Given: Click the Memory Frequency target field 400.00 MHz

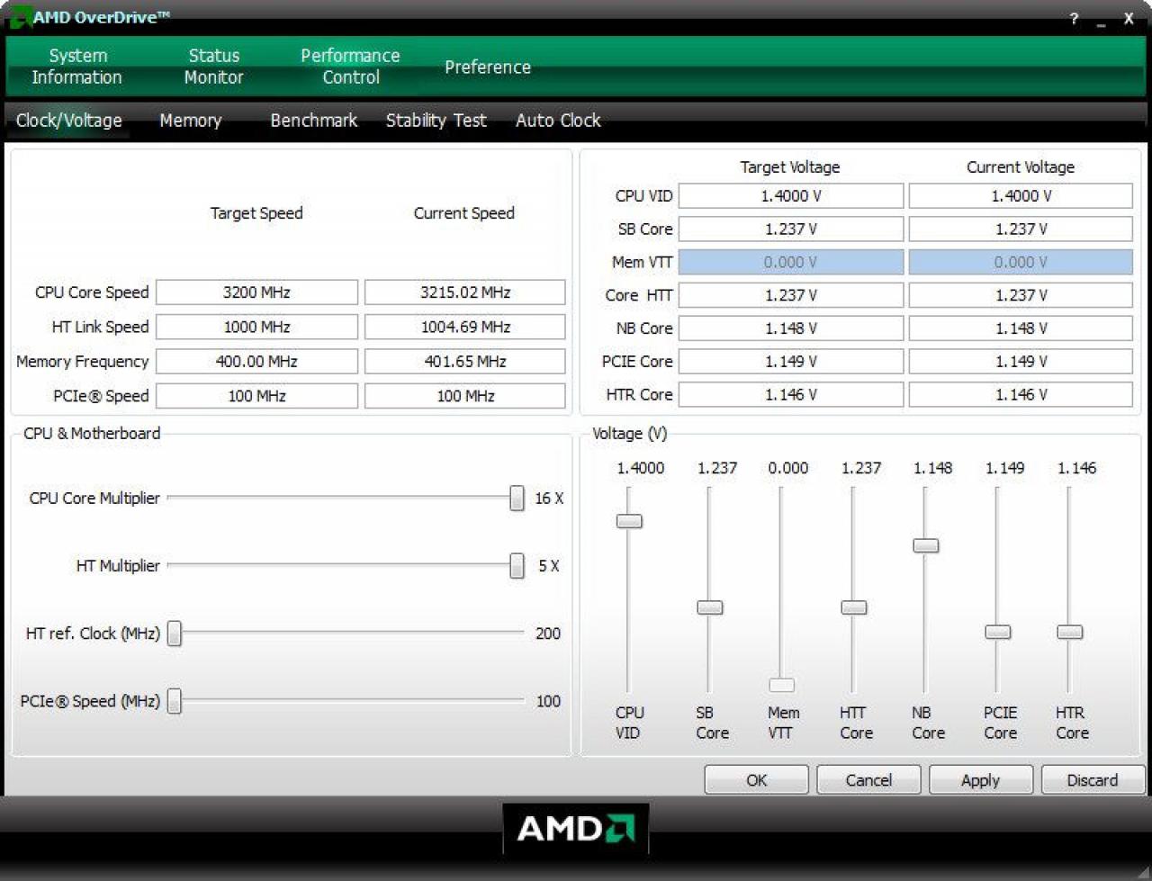Looking at the screenshot, I should coord(256,361).
